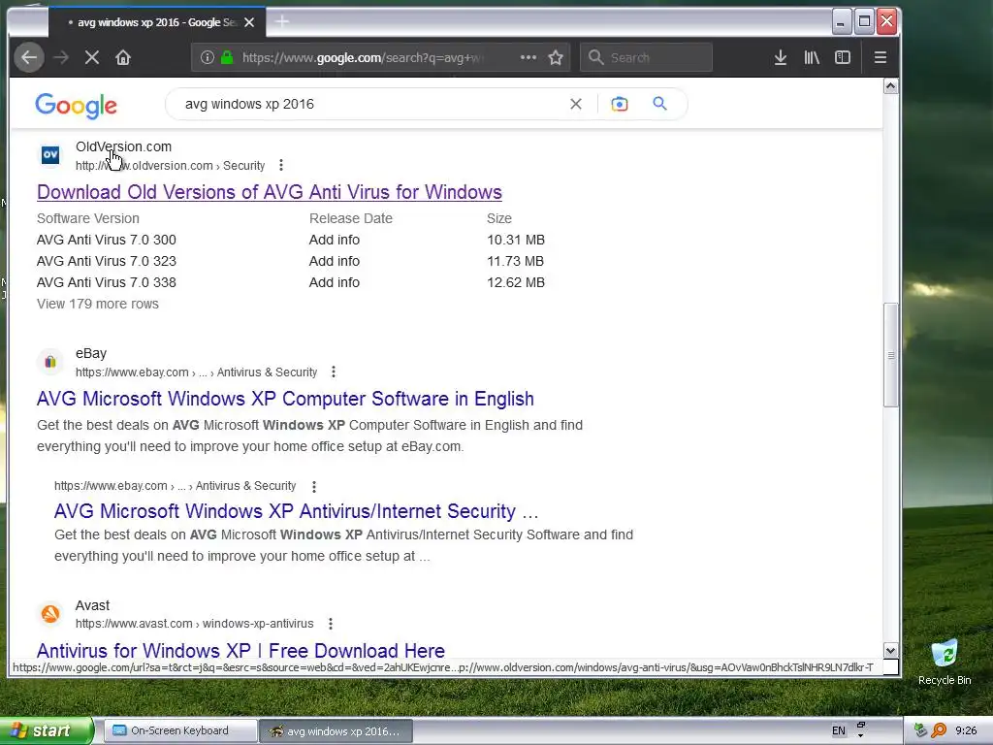Click the EN language indicator
The height and width of the screenshot is (745, 993).
[839, 730]
